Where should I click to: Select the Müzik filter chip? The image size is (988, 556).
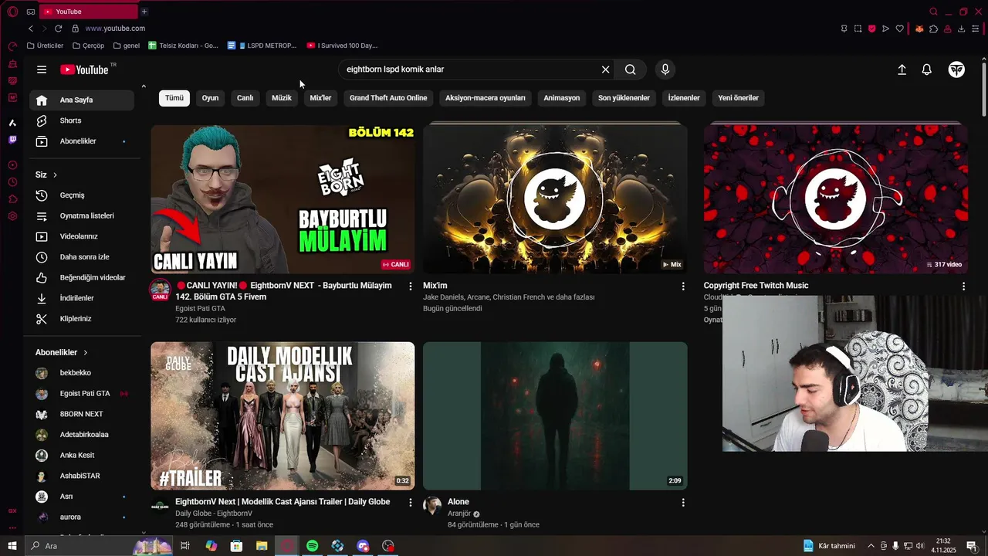[x=282, y=98]
